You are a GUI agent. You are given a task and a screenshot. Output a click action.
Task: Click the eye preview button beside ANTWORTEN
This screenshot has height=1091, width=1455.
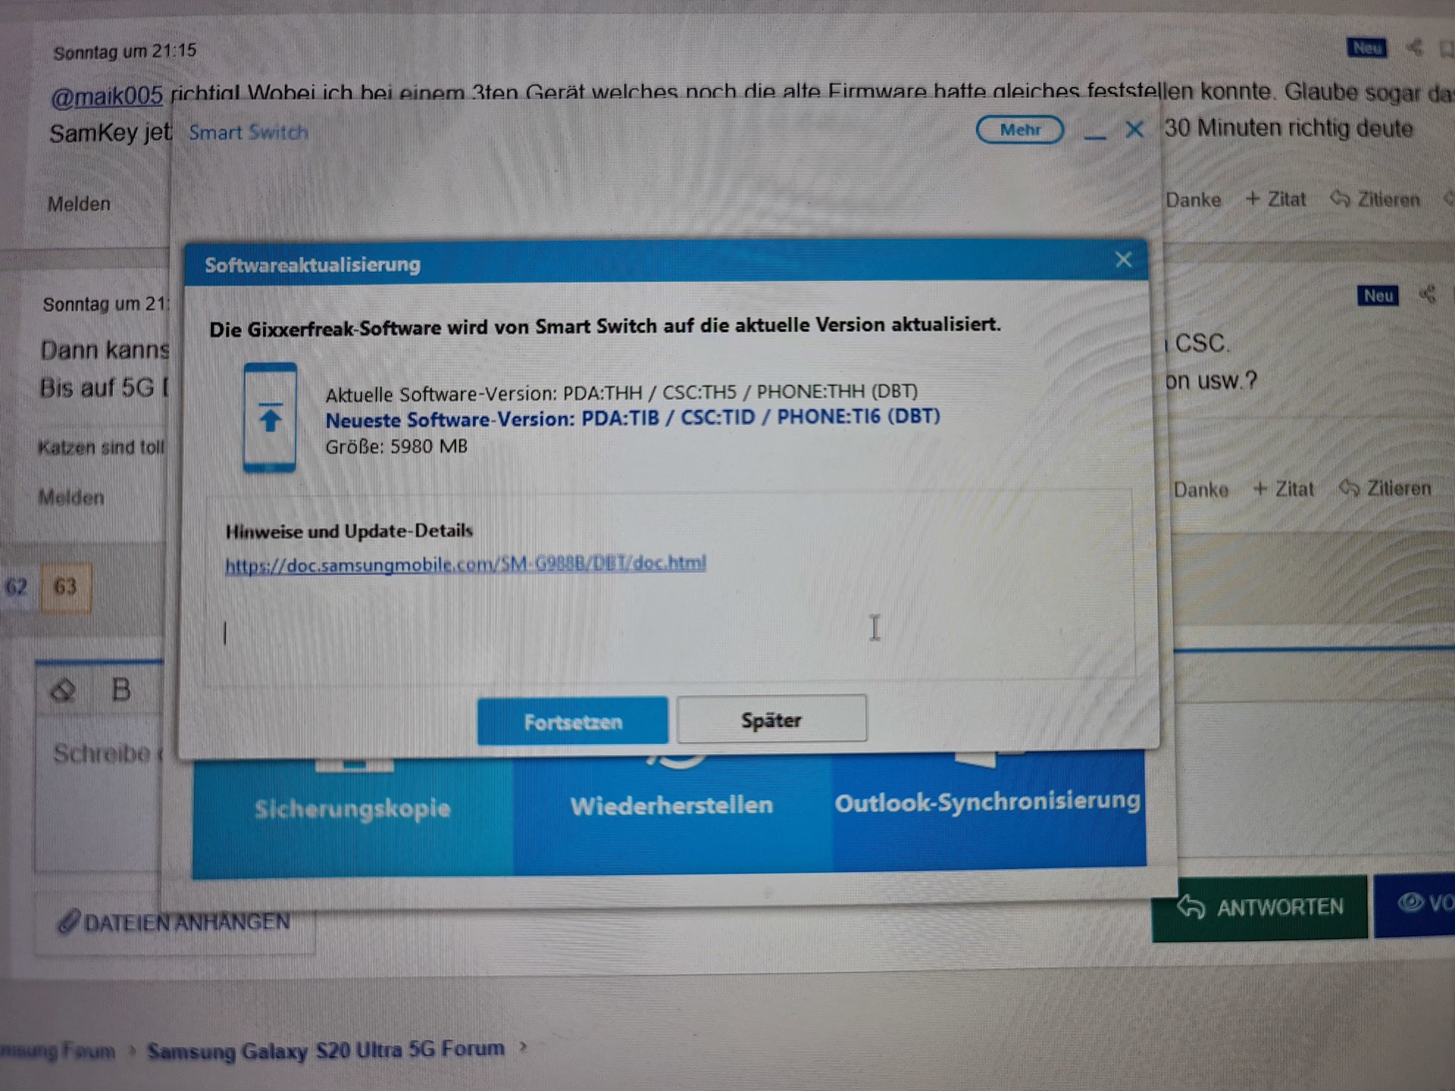click(x=1416, y=905)
